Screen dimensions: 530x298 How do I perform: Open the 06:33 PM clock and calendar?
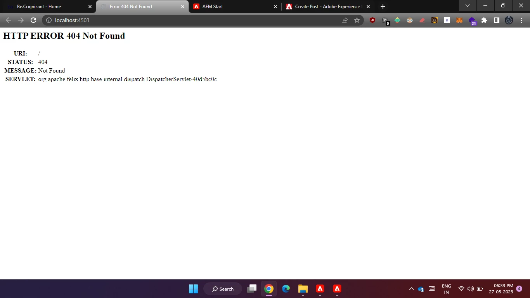[501, 289]
